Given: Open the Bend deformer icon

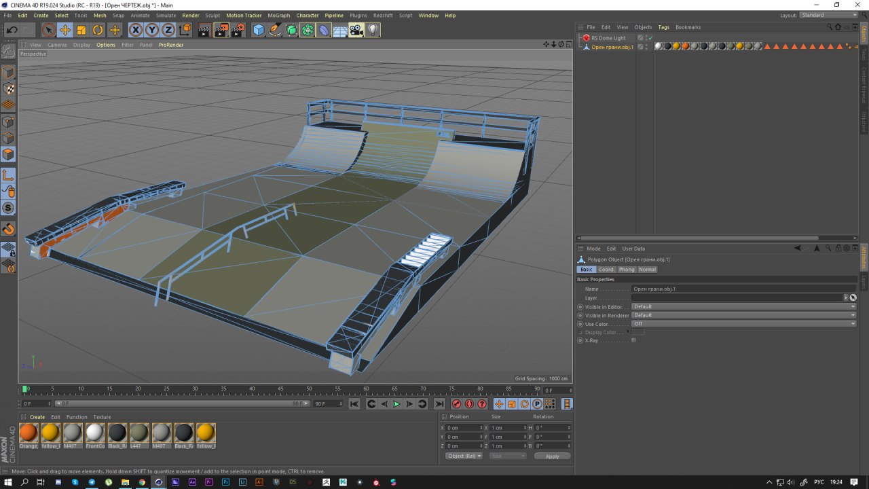Looking at the screenshot, I should point(324,30).
